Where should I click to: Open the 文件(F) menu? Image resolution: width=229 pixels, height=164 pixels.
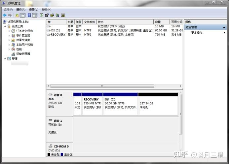[x=8, y=10]
